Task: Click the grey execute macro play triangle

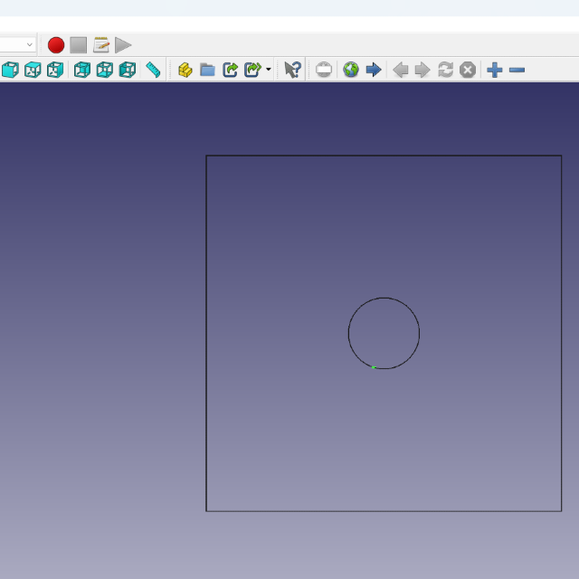Action: [x=123, y=45]
